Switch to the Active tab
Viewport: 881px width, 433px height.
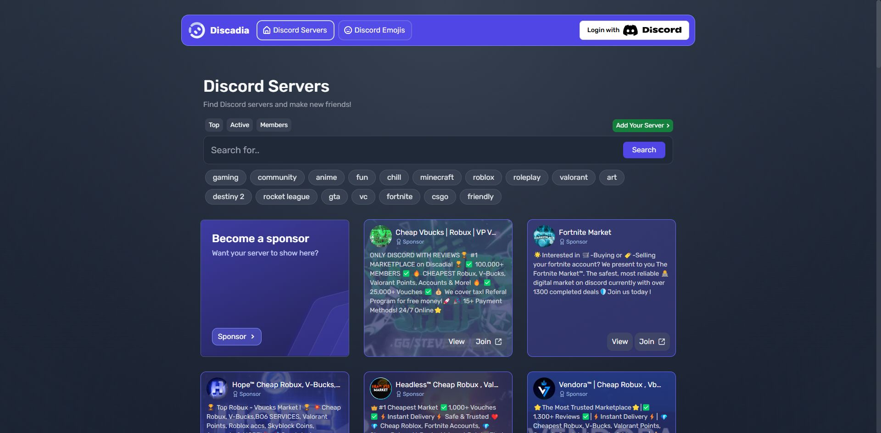tap(240, 125)
